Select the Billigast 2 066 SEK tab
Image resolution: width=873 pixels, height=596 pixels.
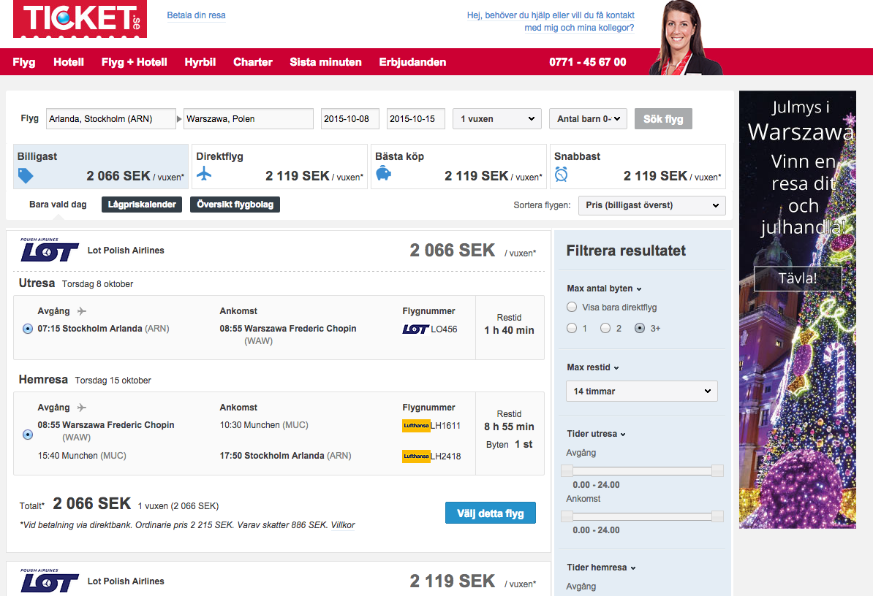101,167
